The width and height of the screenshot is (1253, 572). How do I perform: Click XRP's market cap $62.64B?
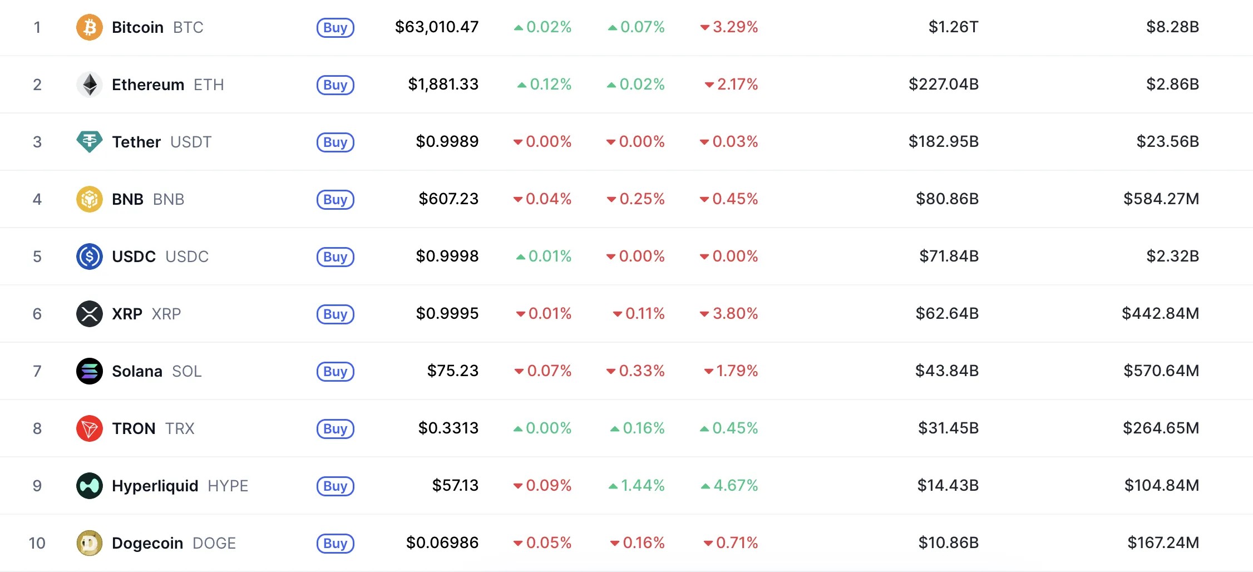click(947, 313)
